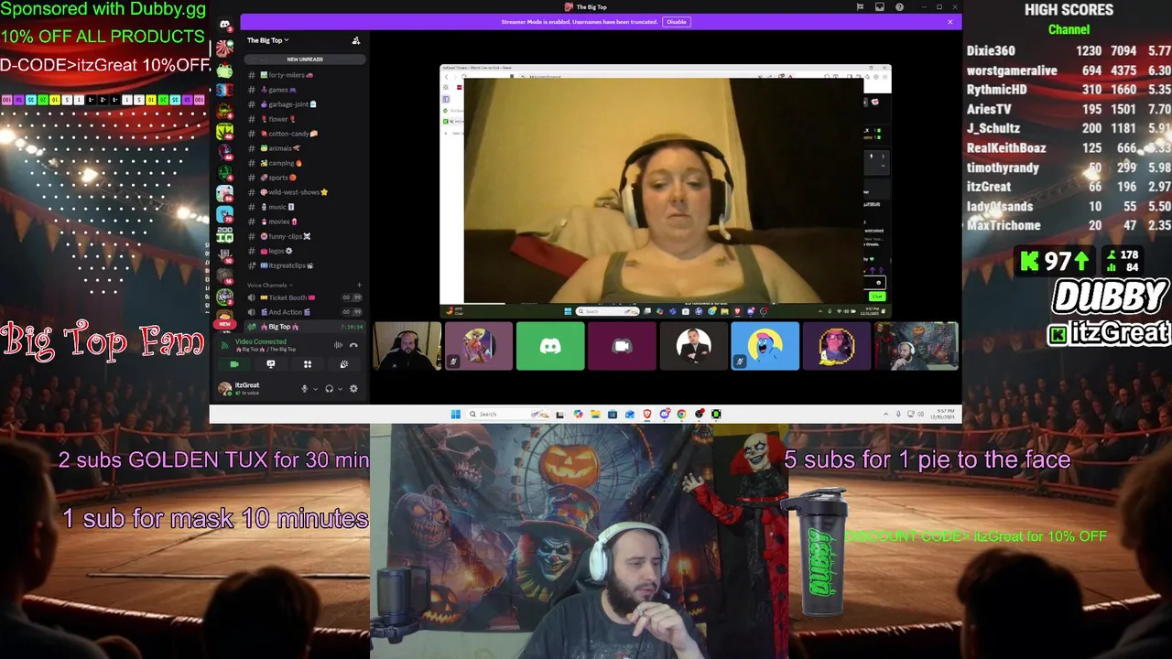Click the checkpoint flag icon in Discord title bar

pyautogui.click(x=860, y=7)
